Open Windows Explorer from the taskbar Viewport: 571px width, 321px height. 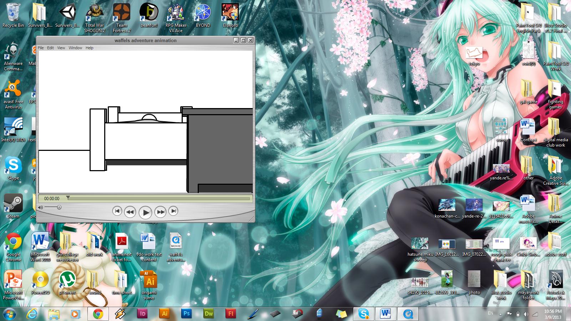54,314
